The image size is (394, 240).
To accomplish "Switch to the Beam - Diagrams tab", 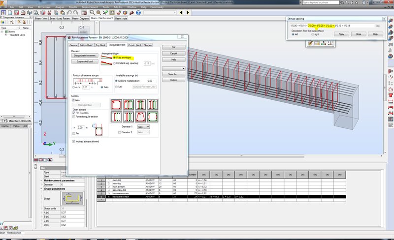I will coord(80,18).
